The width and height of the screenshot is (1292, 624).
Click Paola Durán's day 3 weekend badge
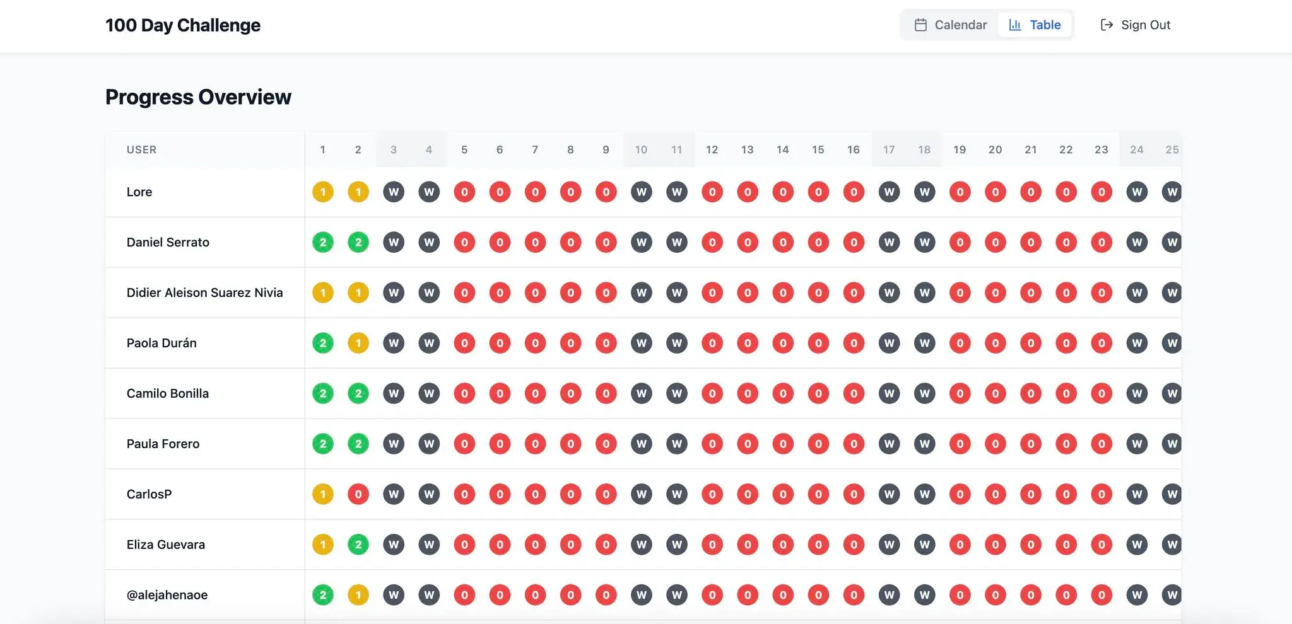pos(394,344)
